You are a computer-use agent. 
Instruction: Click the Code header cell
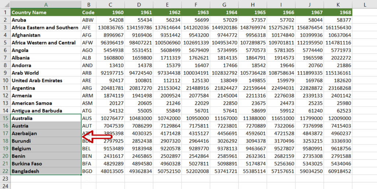(x=89, y=12)
